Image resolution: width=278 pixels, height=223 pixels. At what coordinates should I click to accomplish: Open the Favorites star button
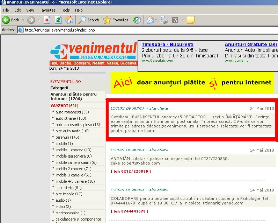click(116, 20)
